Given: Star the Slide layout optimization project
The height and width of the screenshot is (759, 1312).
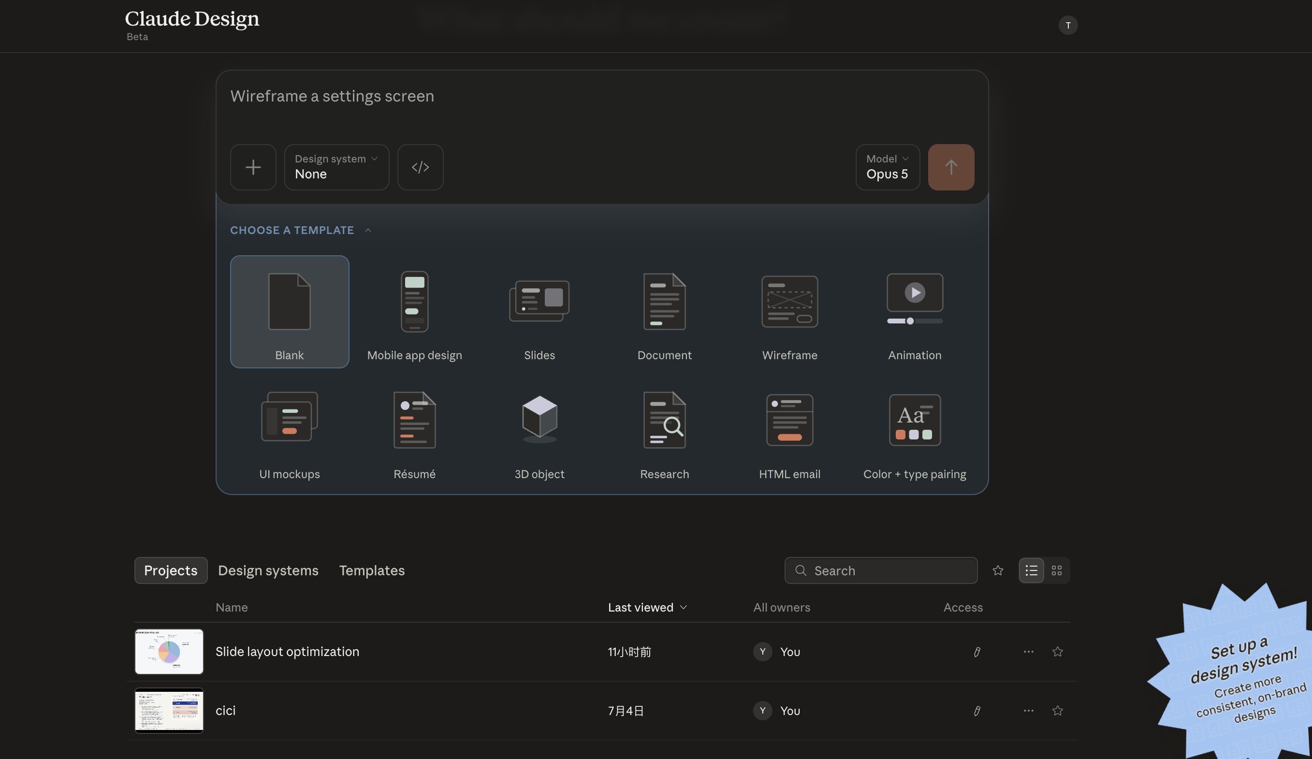Looking at the screenshot, I should [x=1057, y=652].
